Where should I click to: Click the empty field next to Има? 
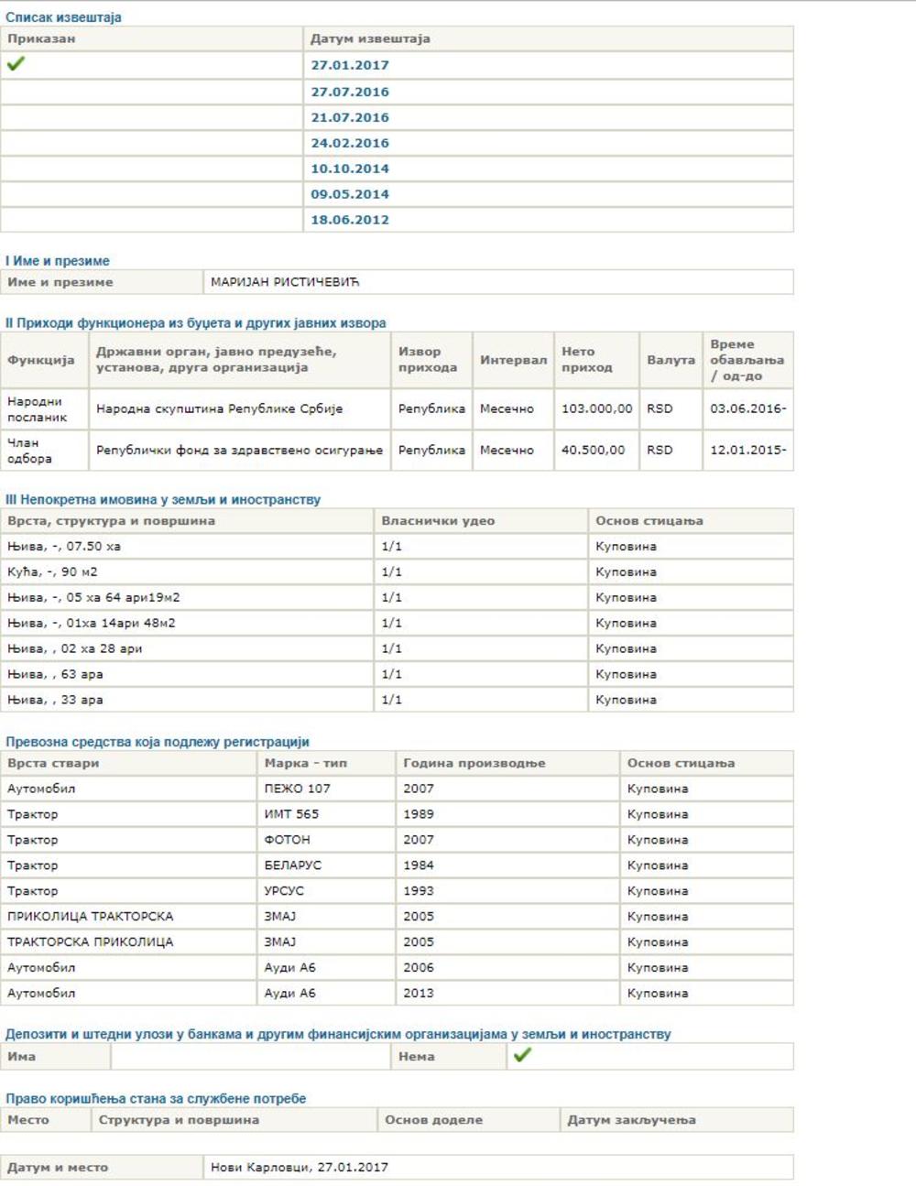coord(250,1056)
